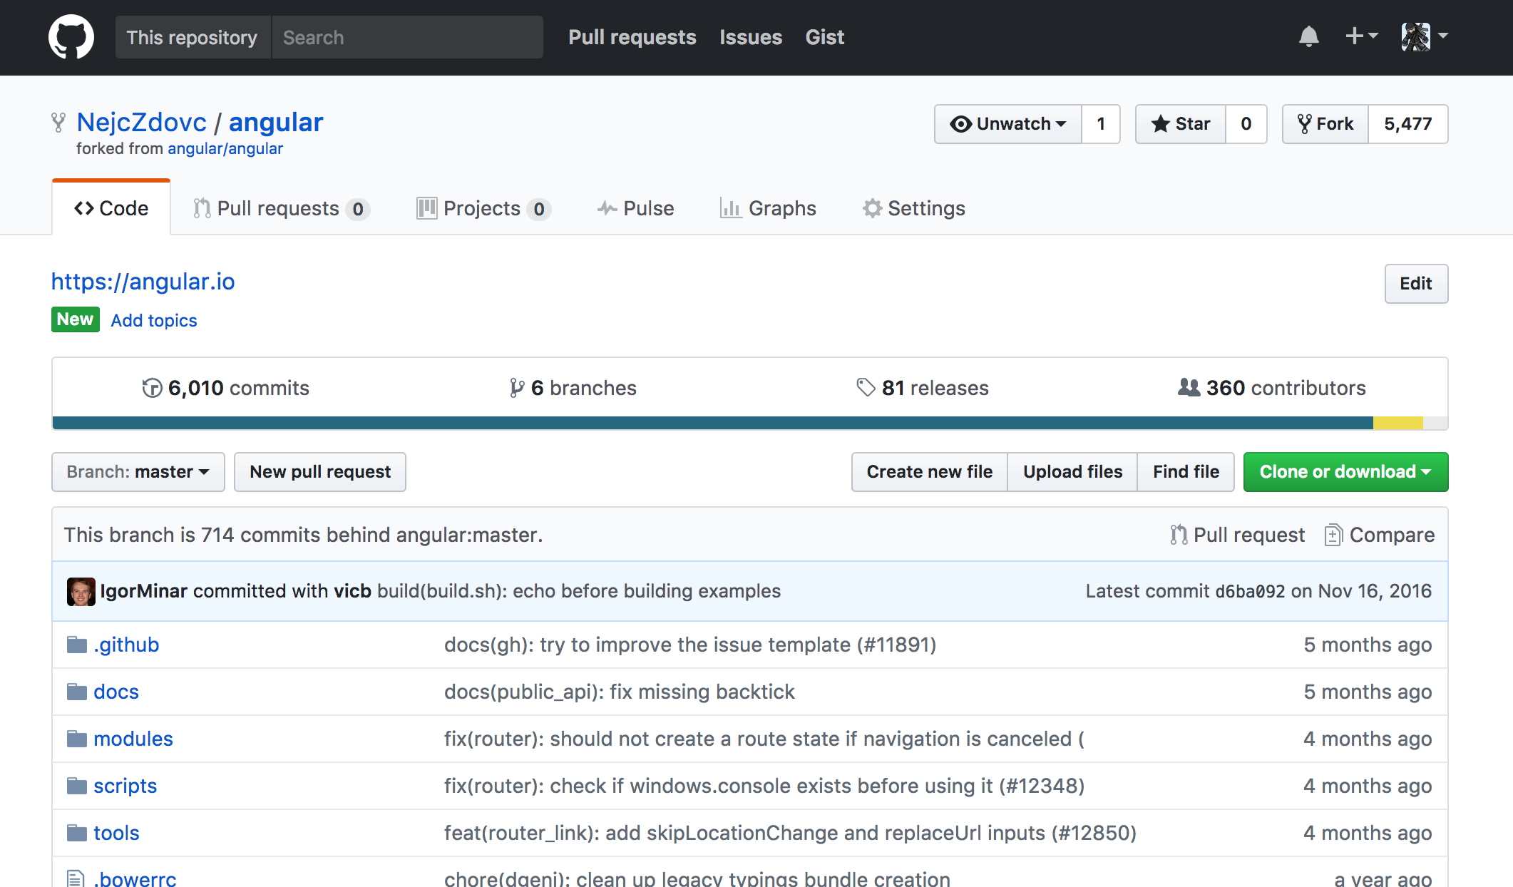Click IgorMinar's commit avatar
Viewport: 1513px width, 887px height.
(x=81, y=591)
